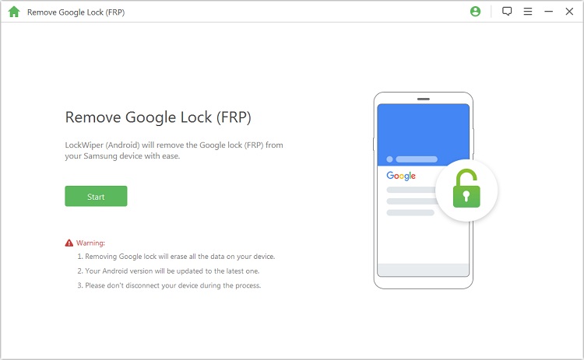Viewport: 584px width, 360px height.
Task: Open the user account profile icon
Action: pos(476,12)
